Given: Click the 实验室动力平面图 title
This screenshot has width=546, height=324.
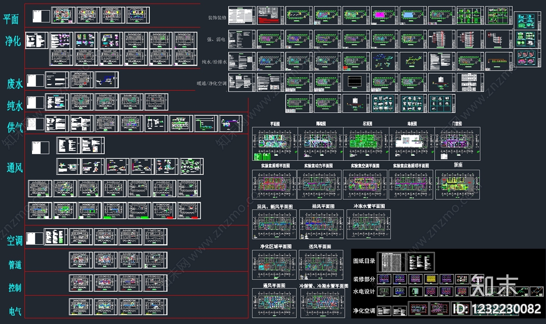Looking at the screenshot, I should point(318,166).
